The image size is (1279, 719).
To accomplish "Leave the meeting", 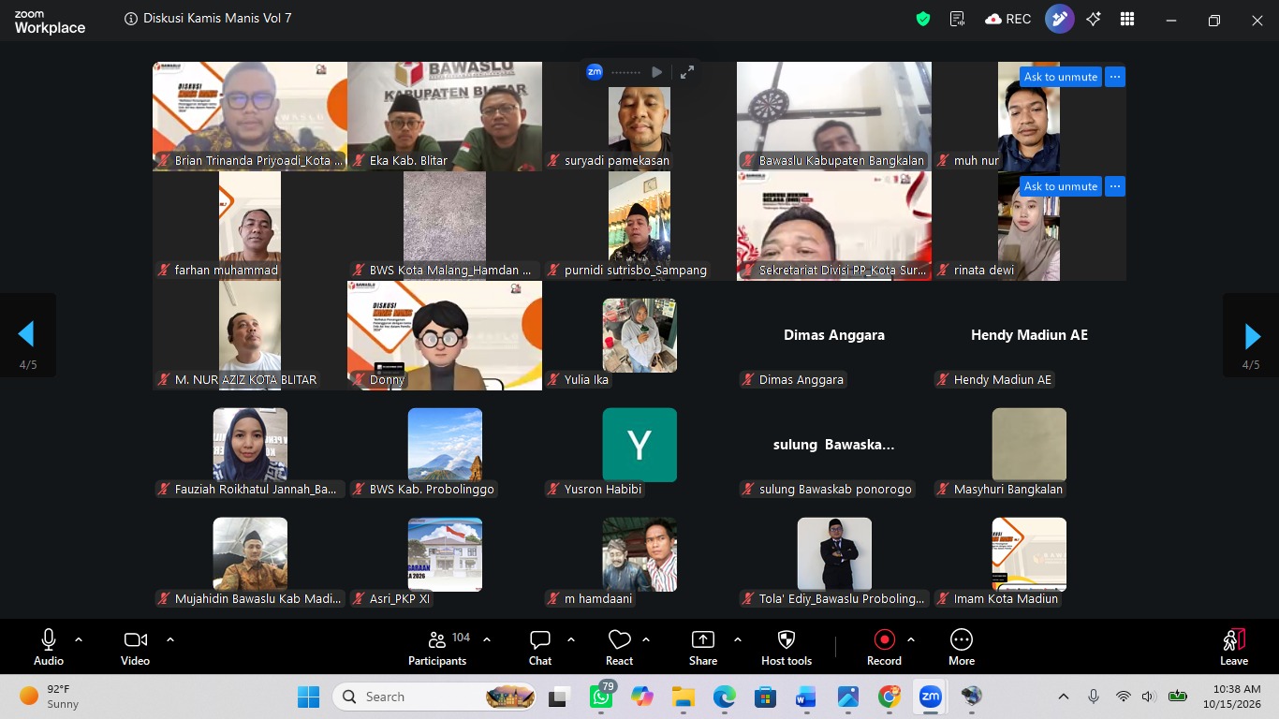I will 1234,648.
